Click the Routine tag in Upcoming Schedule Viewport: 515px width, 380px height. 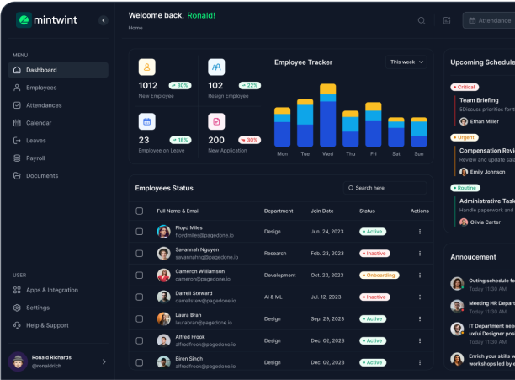pyautogui.click(x=465, y=188)
